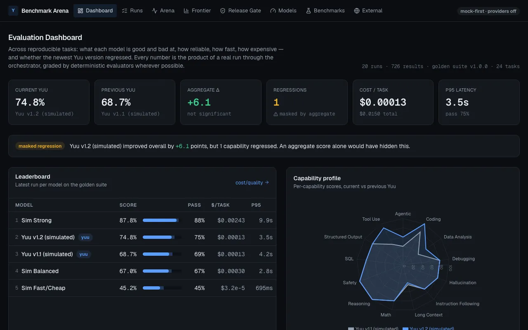Click the '$0.0150 total' text

tap(378, 114)
